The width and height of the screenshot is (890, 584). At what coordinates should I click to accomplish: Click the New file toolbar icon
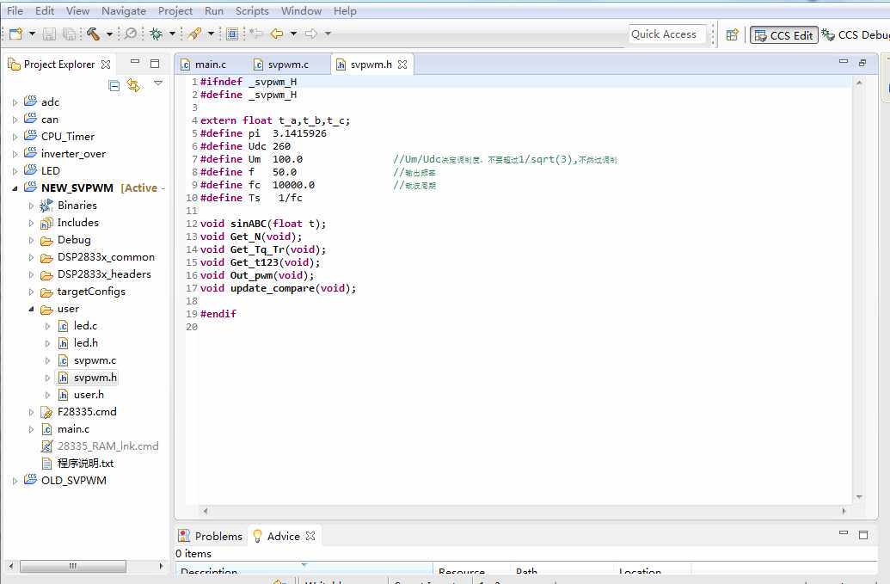tap(15, 34)
